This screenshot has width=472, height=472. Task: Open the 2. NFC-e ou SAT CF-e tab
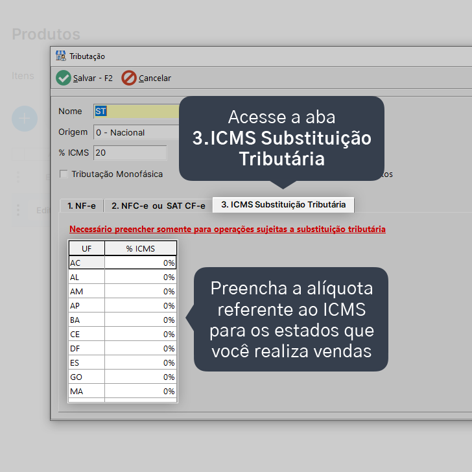click(x=158, y=206)
